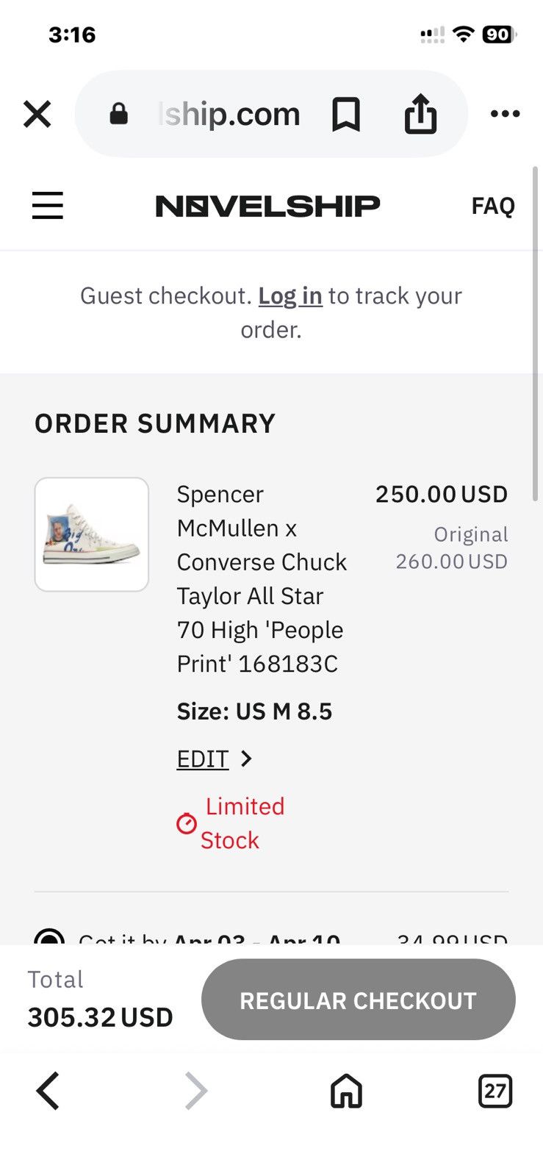The height and width of the screenshot is (1176, 543).
Task: Close the browser tab with X icon
Action: 37,114
